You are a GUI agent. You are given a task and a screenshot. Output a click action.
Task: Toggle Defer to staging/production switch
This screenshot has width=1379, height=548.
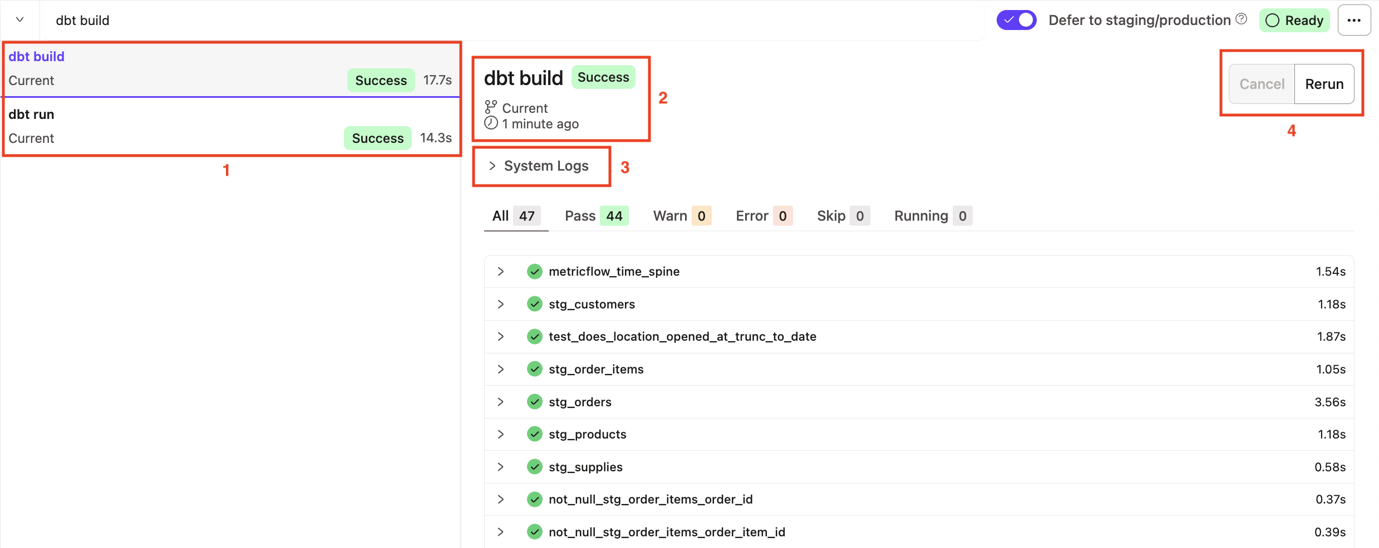1016,21
